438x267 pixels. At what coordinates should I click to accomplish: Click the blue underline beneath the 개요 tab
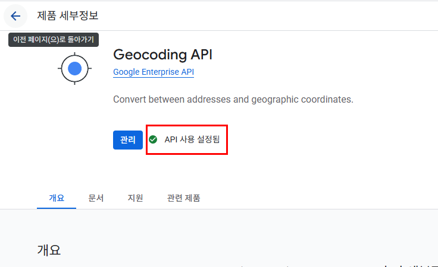(57, 208)
